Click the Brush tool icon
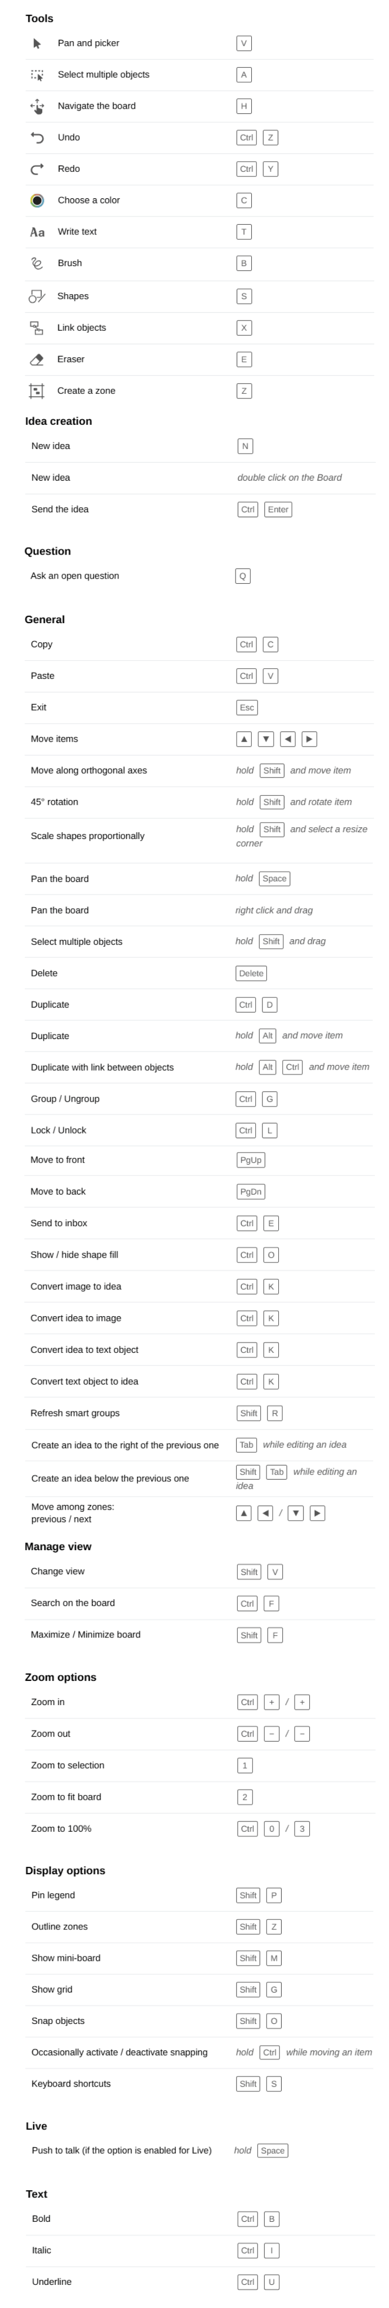 click(x=37, y=263)
